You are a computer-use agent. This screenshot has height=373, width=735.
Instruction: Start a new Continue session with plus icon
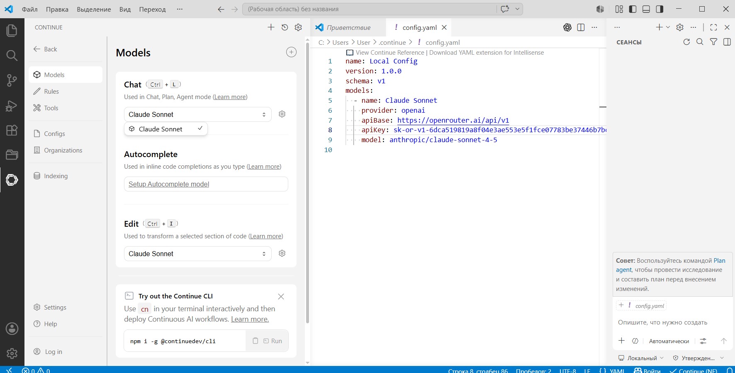click(x=271, y=27)
